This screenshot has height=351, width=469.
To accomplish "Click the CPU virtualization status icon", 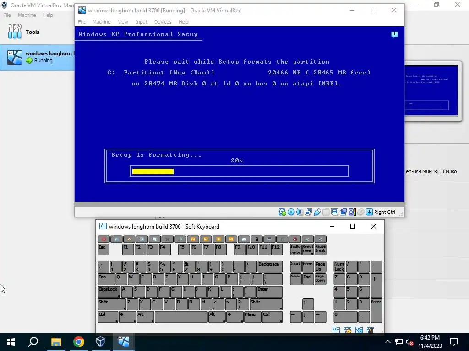I will [352, 212].
